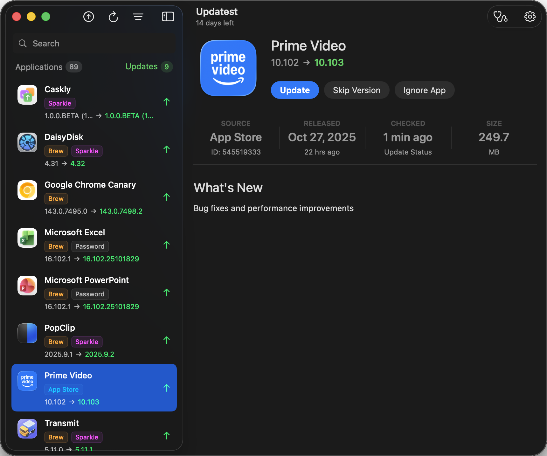Open the settings gear icon
This screenshot has width=547, height=456.
530,17
